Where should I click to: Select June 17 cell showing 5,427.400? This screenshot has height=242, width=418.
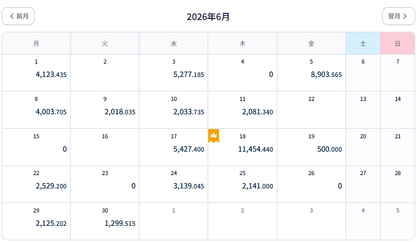(174, 147)
